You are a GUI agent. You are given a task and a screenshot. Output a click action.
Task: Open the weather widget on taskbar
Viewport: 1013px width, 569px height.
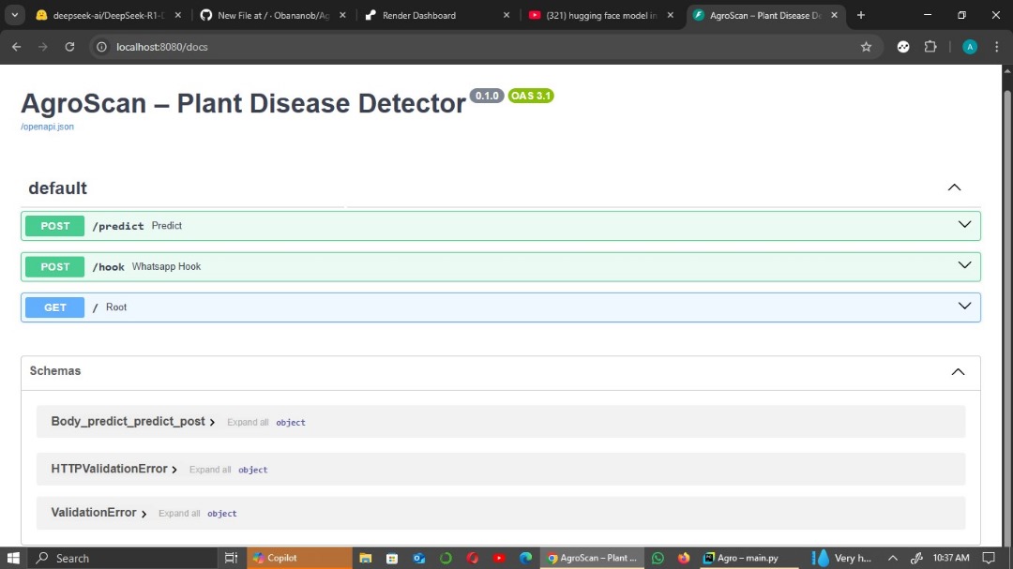click(x=842, y=558)
